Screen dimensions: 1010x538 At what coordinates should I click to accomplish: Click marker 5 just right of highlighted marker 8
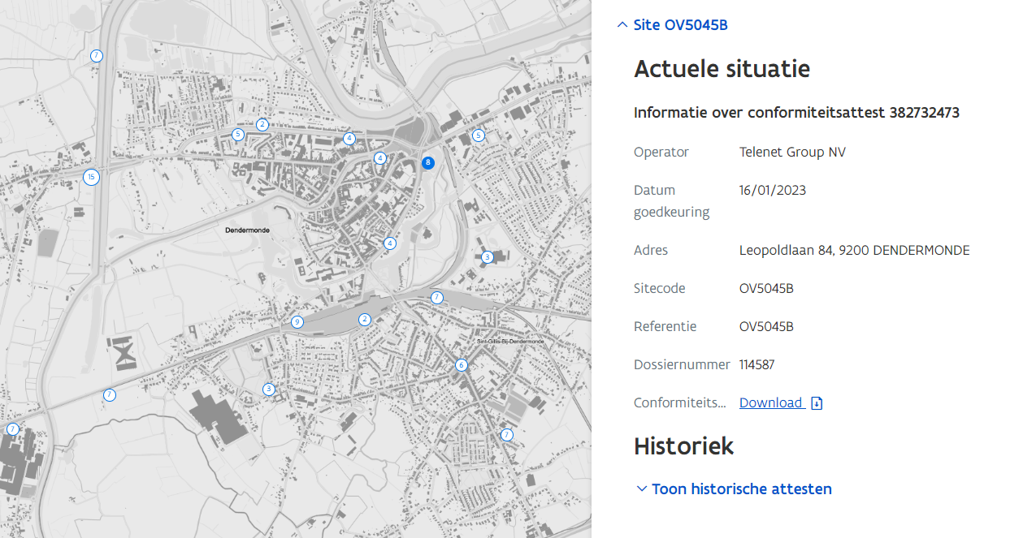(479, 136)
